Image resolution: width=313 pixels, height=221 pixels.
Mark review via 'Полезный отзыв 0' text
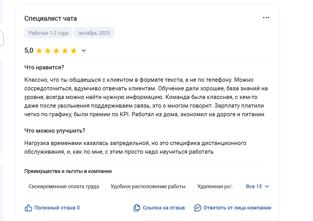[57, 208]
